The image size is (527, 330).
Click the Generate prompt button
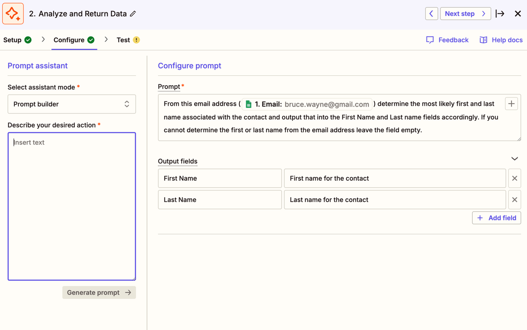coord(99,292)
